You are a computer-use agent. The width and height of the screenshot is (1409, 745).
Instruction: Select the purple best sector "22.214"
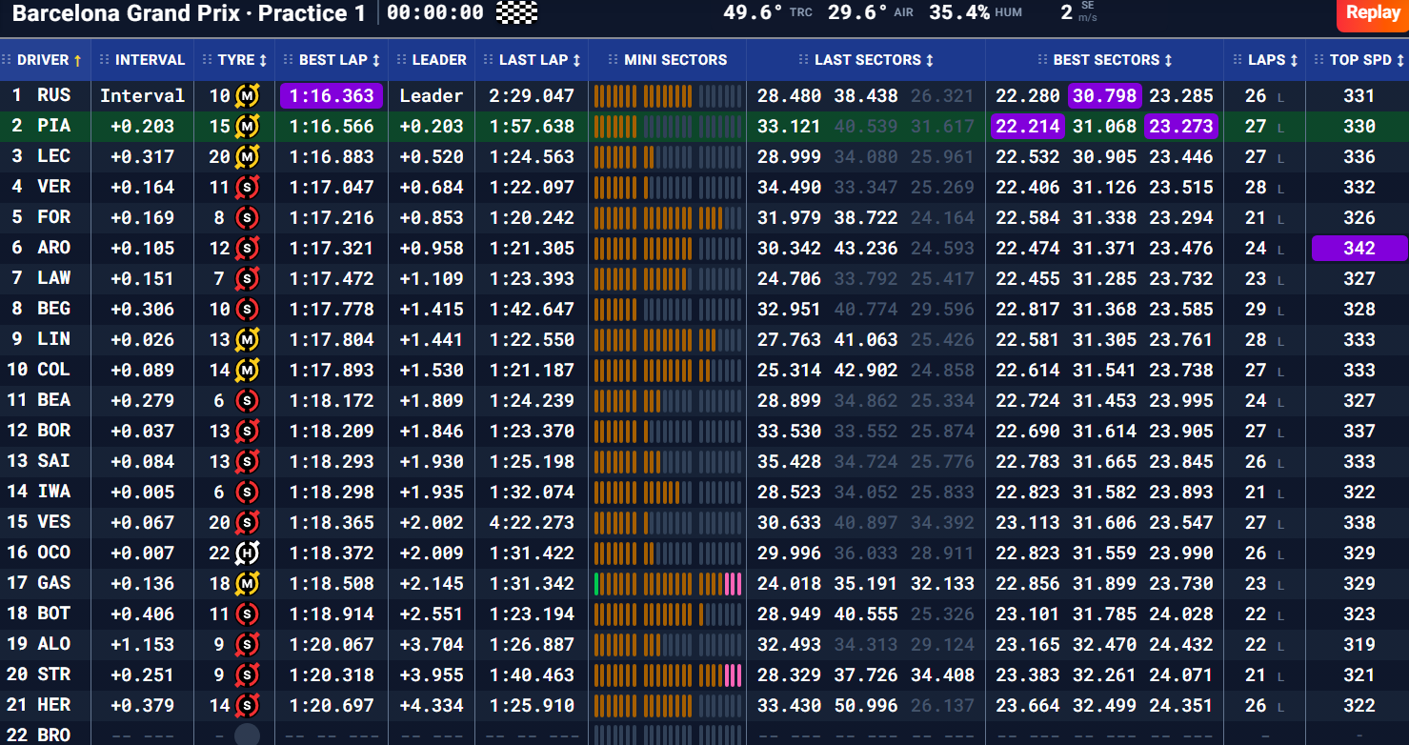pyautogui.click(x=1027, y=126)
